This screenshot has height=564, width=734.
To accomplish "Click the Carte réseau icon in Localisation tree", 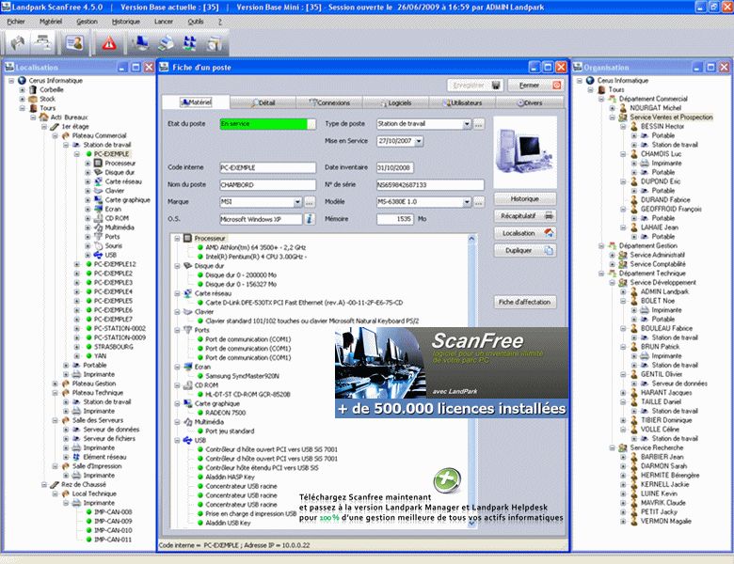I will (98, 181).
